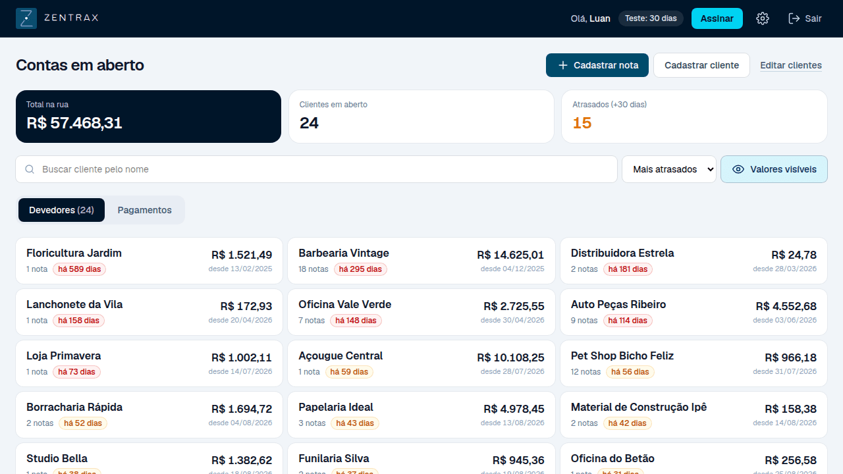The image size is (843, 474).
Task: Click the Cadastrar nota button
Action: click(x=597, y=65)
